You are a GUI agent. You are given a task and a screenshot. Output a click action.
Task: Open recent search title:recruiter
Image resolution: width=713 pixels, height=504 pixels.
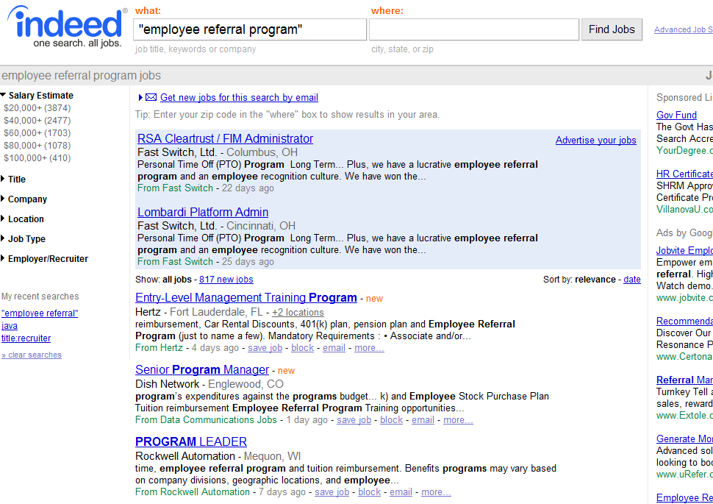click(26, 338)
